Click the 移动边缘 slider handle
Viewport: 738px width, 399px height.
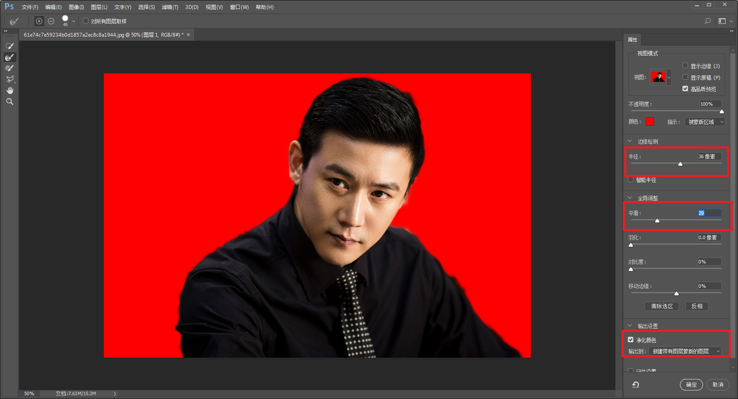(x=676, y=294)
